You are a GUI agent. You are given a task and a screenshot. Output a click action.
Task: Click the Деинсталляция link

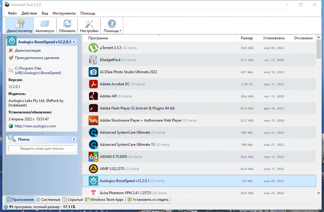tap(28, 51)
